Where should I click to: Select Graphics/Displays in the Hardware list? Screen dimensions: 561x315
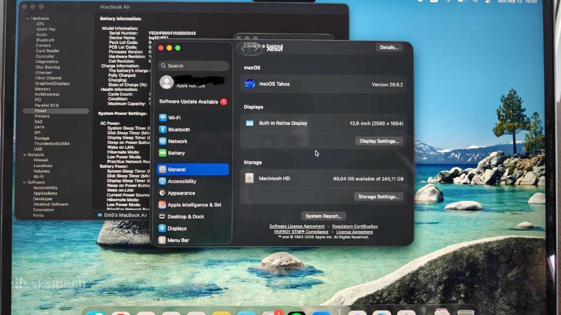[x=52, y=84]
